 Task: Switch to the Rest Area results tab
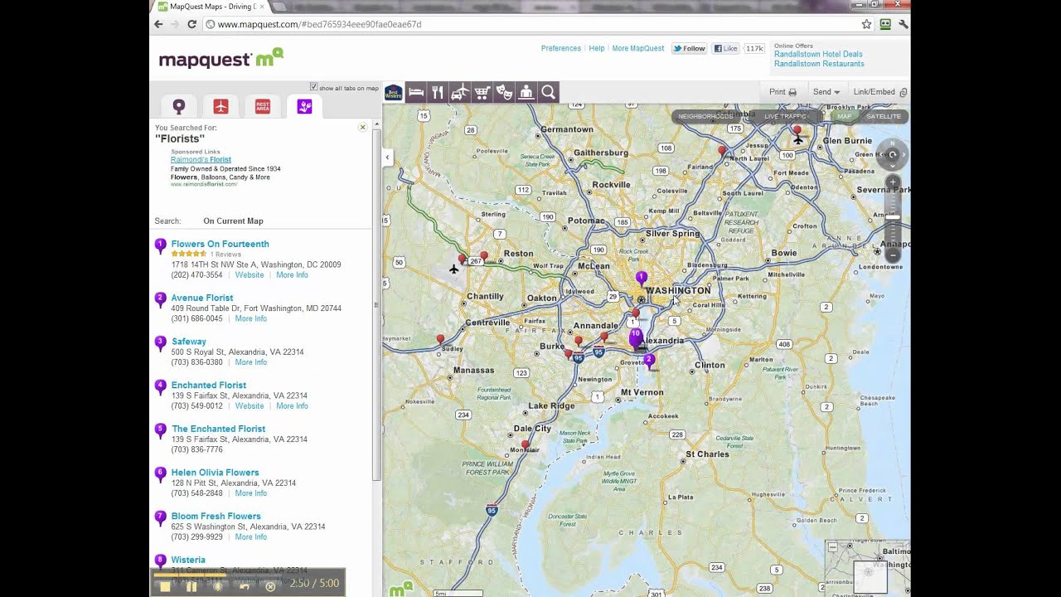point(263,106)
